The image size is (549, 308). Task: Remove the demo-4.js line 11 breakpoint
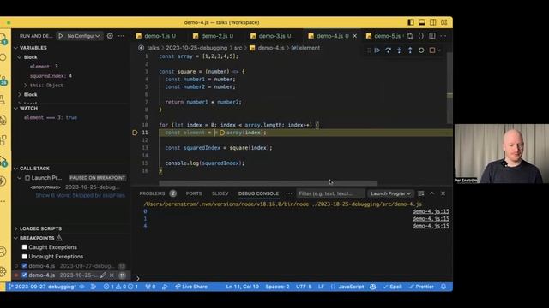point(112,275)
